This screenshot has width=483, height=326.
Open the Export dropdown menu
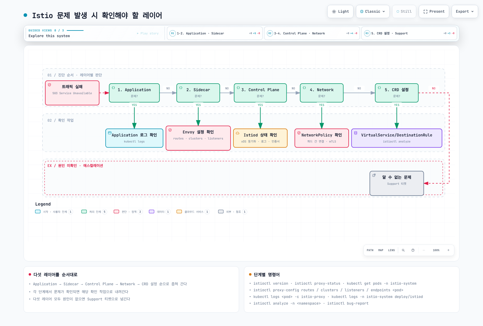(465, 11)
